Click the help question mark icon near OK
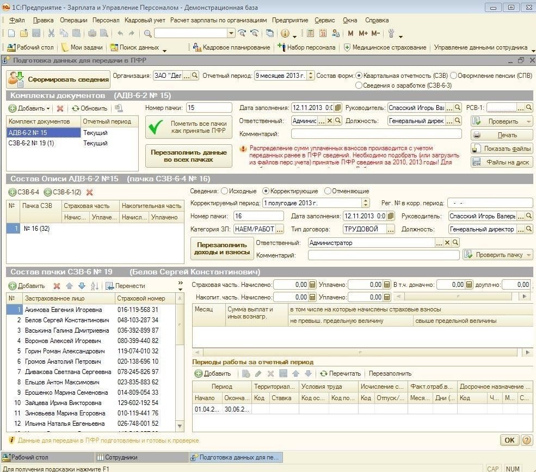 (x=527, y=440)
